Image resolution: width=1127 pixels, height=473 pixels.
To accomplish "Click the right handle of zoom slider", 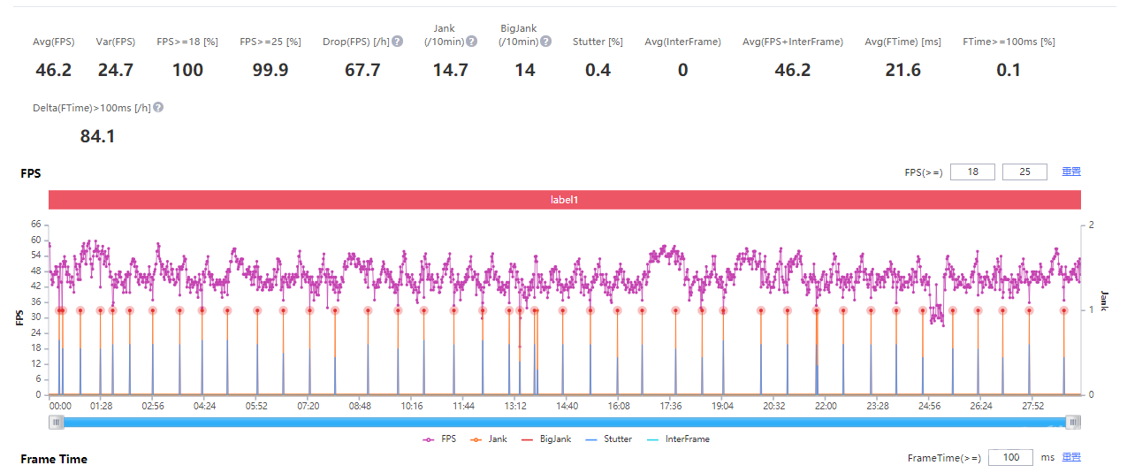I will [1073, 423].
